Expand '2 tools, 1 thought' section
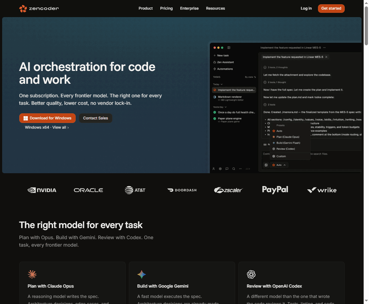The height and width of the screenshot is (304, 369). coord(275,82)
